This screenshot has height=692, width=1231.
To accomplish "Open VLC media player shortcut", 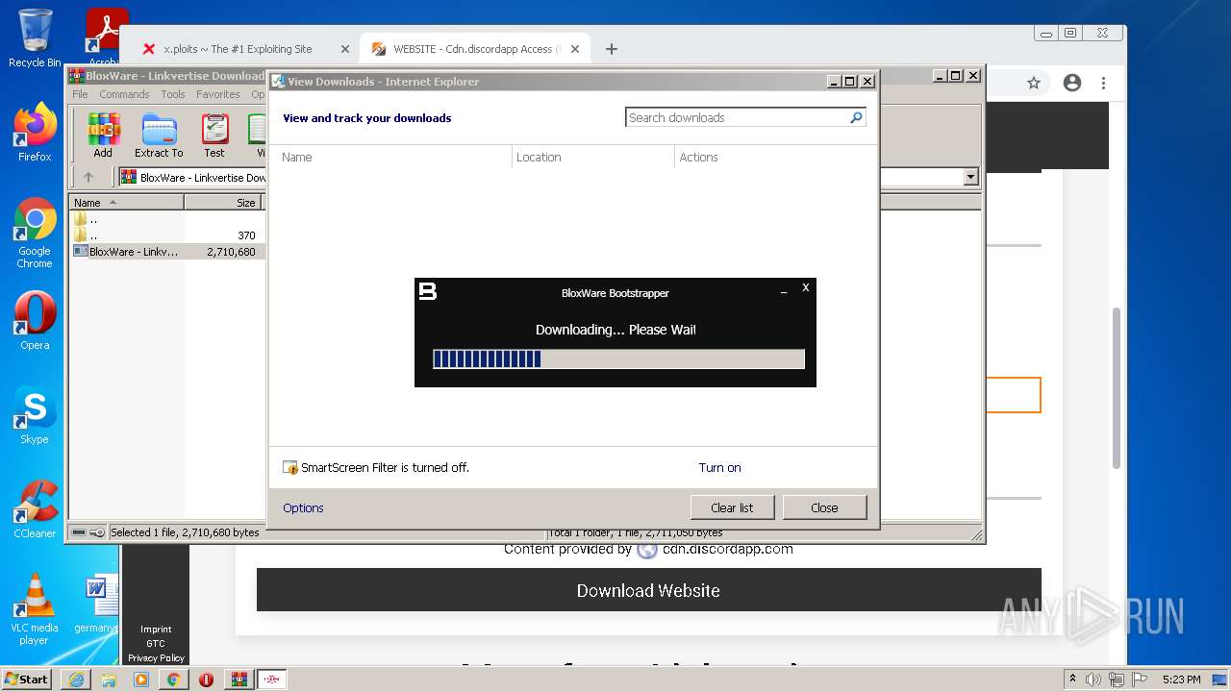I will 35,609.
